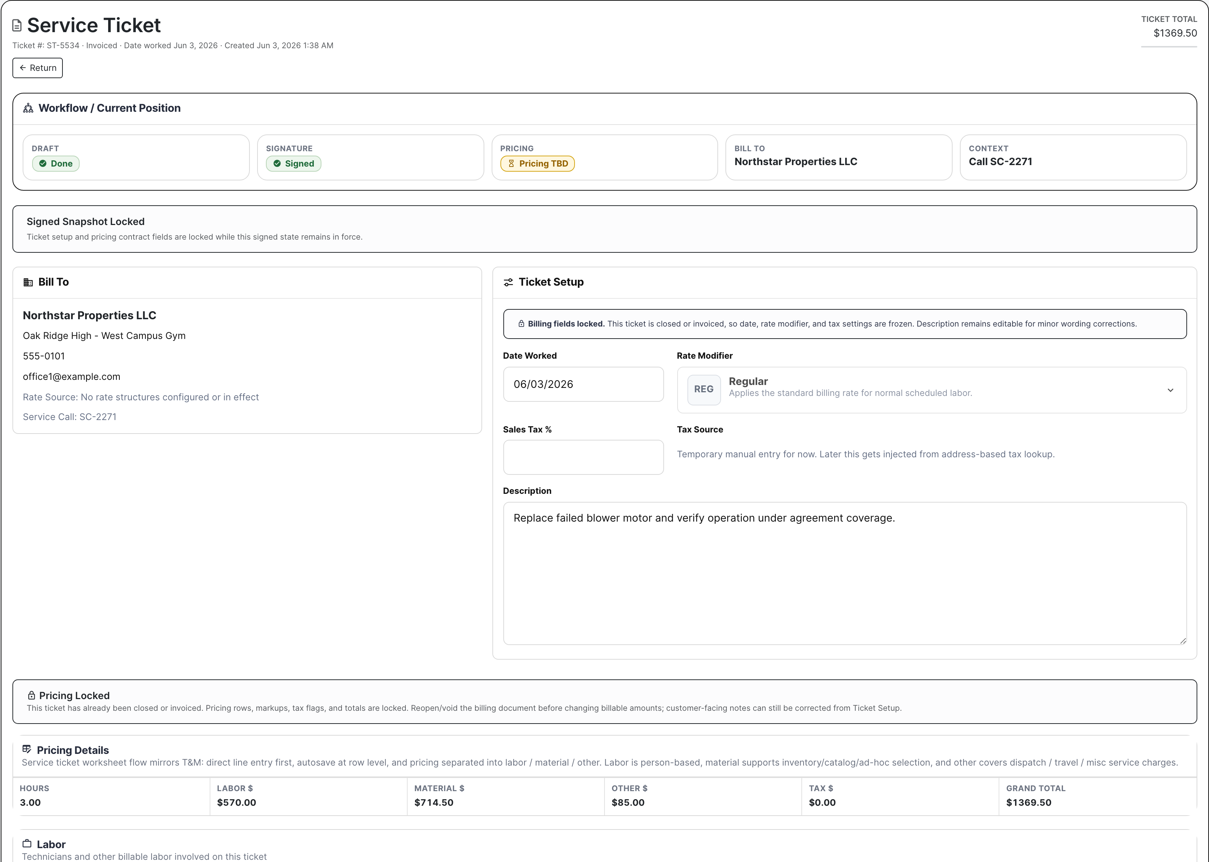Click the REG rate badge

704,390
